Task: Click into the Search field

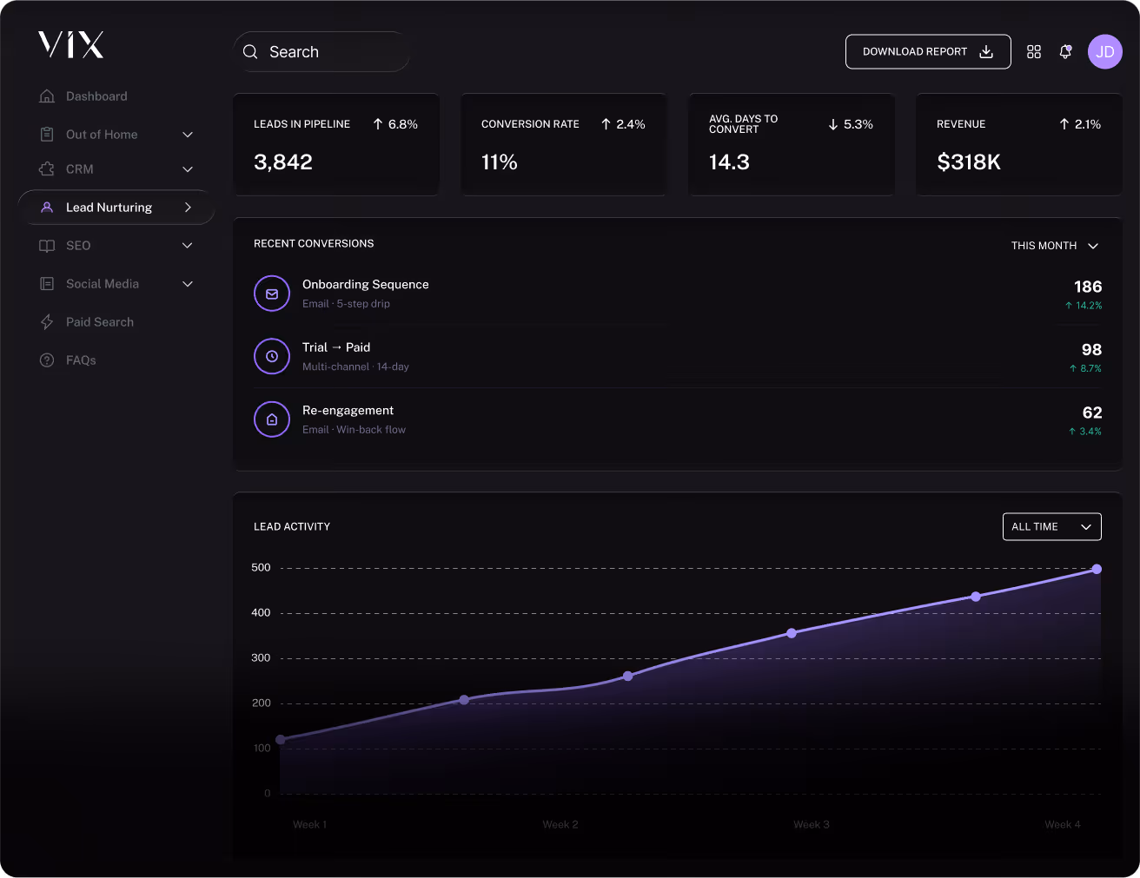Action: (x=321, y=52)
